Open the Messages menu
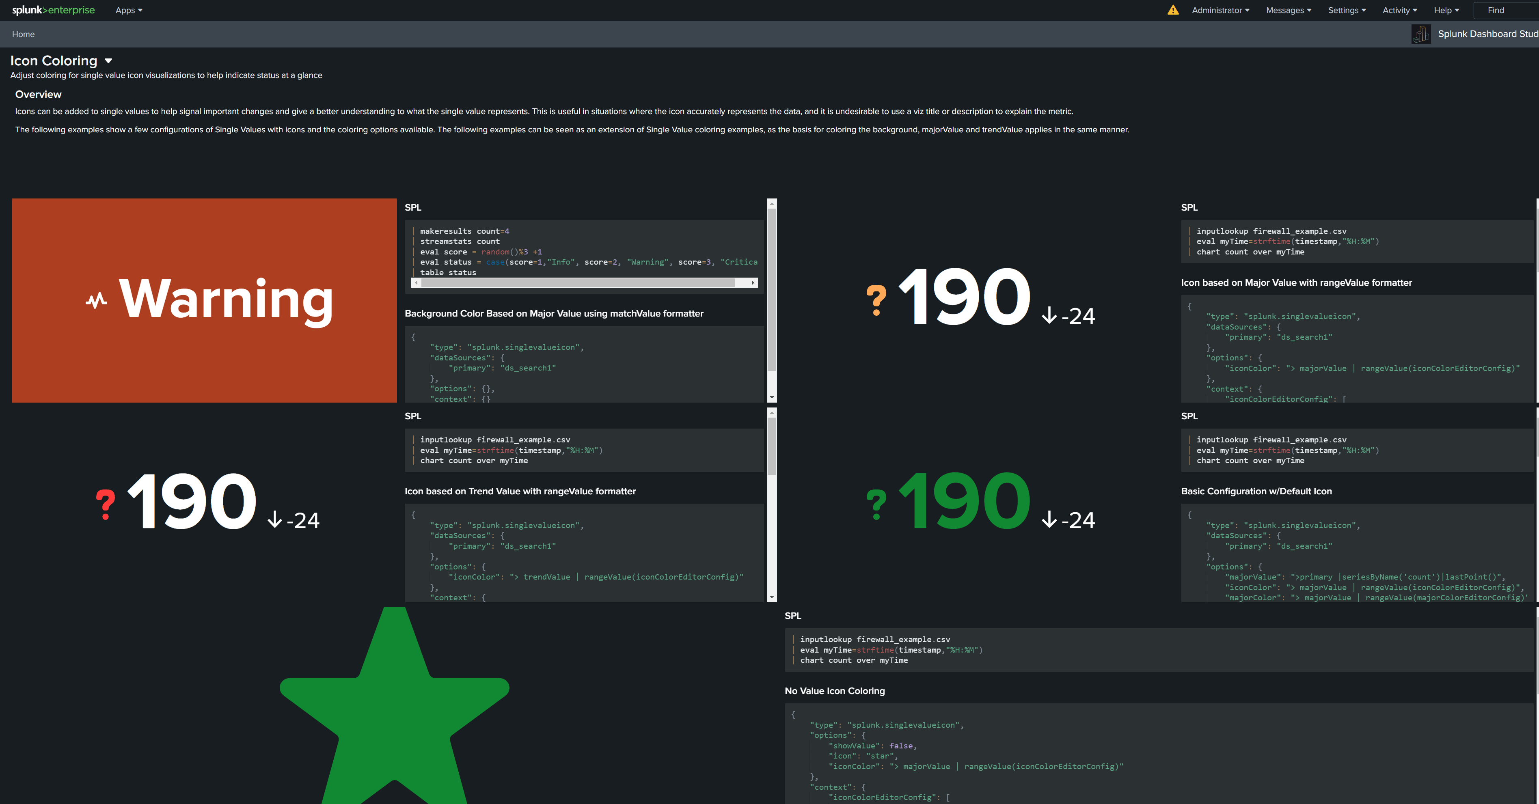 [x=1288, y=10]
